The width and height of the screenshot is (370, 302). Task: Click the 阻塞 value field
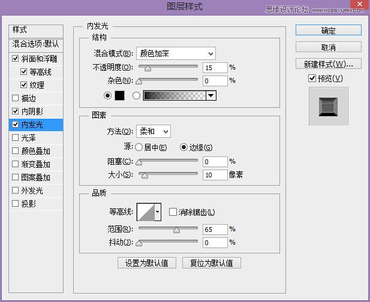pyautogui.click(x=215, y=162)
